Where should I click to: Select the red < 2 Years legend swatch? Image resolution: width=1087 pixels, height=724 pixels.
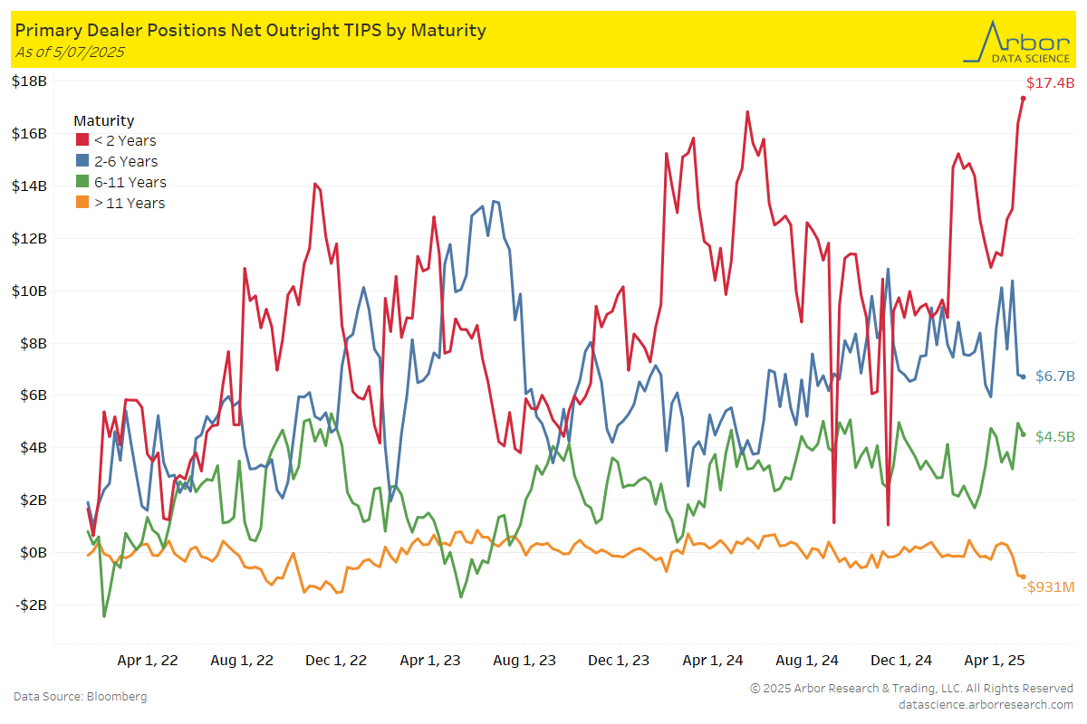pyautogui.click(x=82, y=141)
